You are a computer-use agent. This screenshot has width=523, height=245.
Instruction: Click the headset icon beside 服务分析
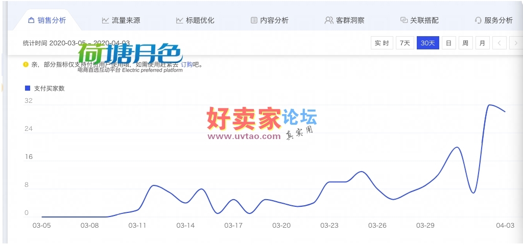coord(478,20)
